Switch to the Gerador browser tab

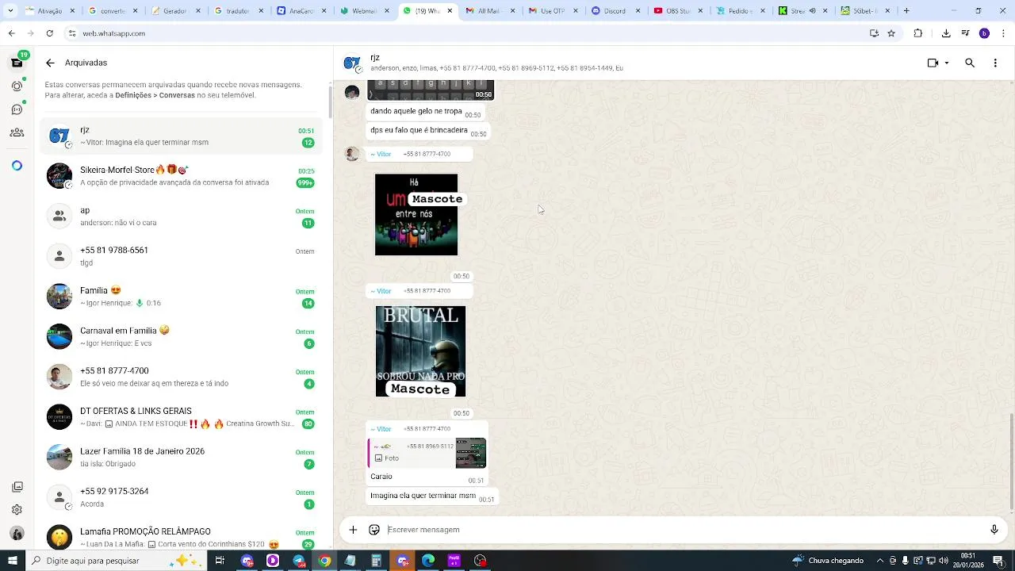[174, 11]
